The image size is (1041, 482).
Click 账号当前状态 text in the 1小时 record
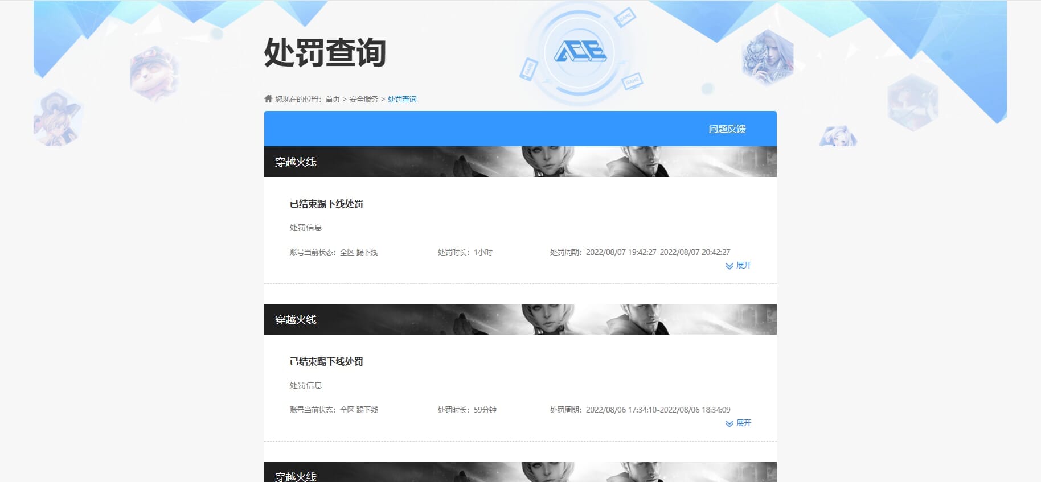pos(334,252)
